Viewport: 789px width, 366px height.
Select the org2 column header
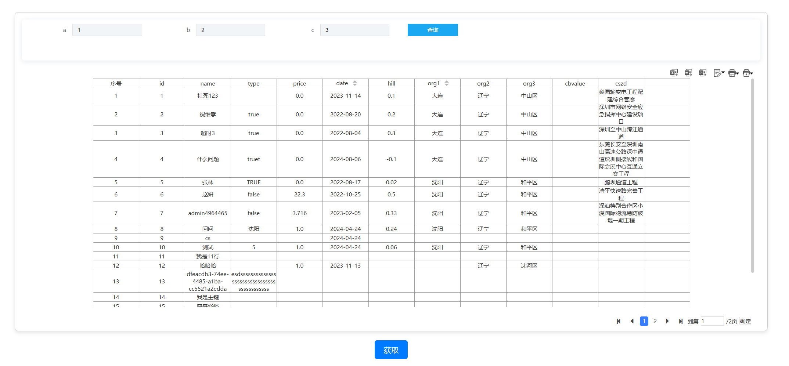tap(483, 84)
